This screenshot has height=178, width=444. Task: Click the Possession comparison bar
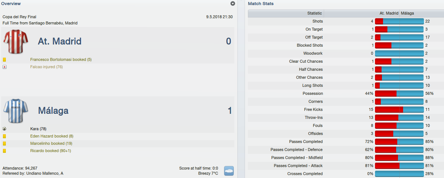399,93
